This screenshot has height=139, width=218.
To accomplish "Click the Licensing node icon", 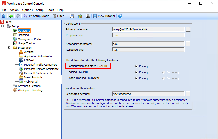I will tap(15, 35).
